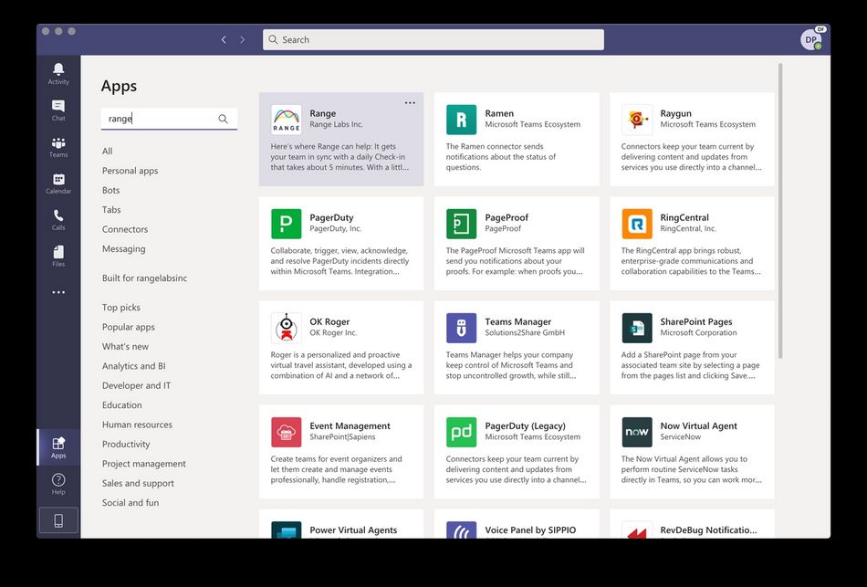Open Project management category

tap(144, 464)
